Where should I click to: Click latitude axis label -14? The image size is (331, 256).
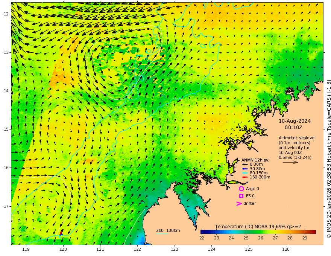click(6, 91)
